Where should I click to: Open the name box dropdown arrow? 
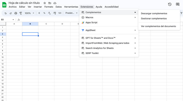13,20
